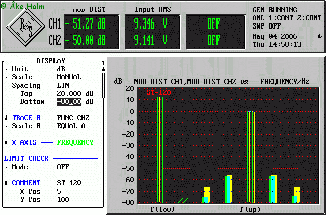Viewport: 326px width, 215px height.
Task: Open the FREQUENCY X axis option
Action: tap(75, 143)
